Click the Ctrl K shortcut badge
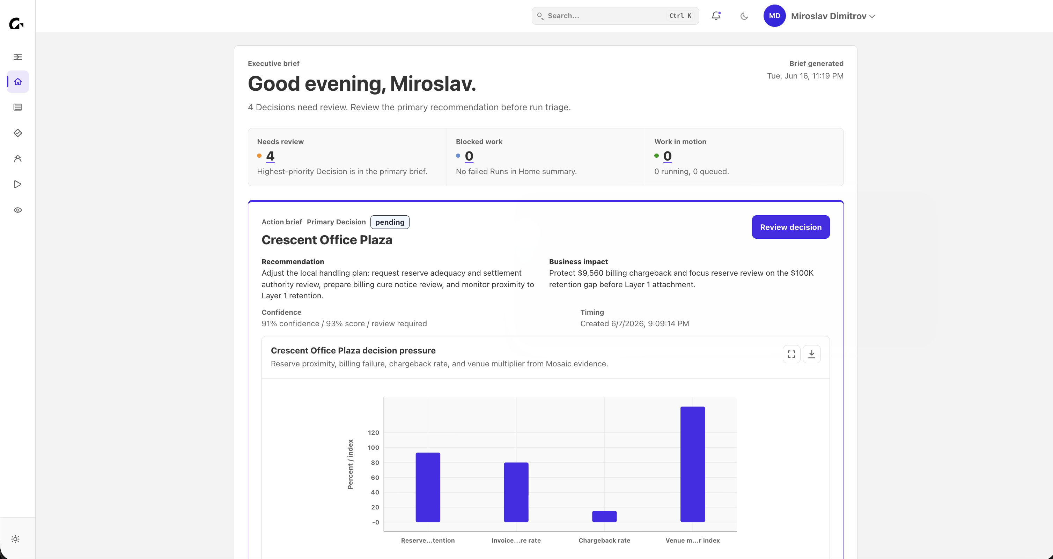This screenshot has height=559, width=1053. 680,16
